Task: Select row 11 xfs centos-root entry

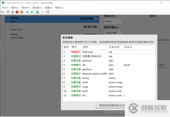Action: (x=109, y=95)
